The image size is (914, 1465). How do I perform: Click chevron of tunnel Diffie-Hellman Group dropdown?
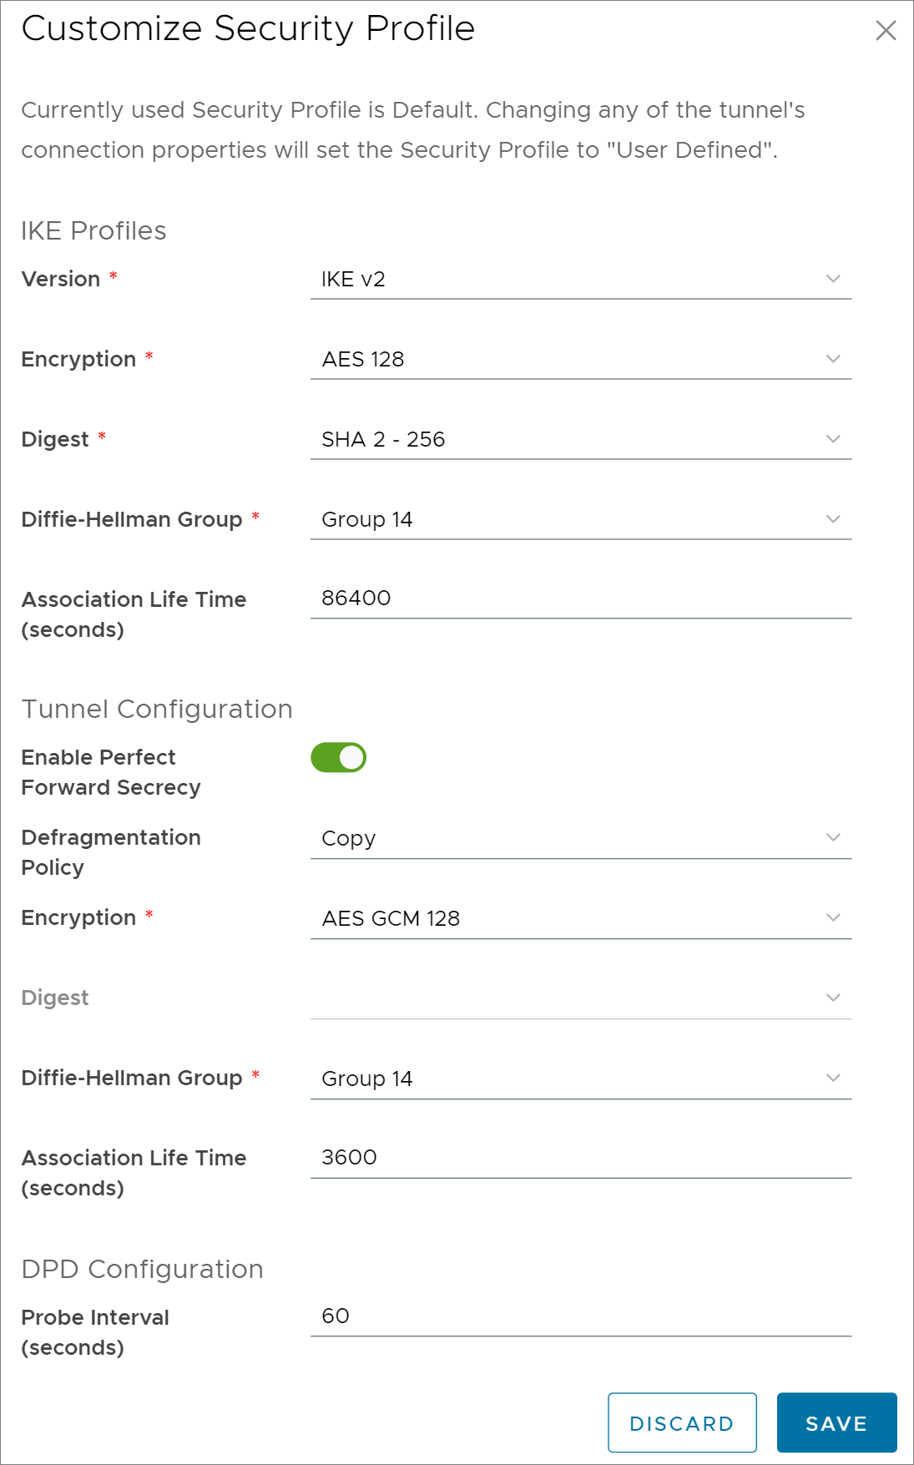833,1078
